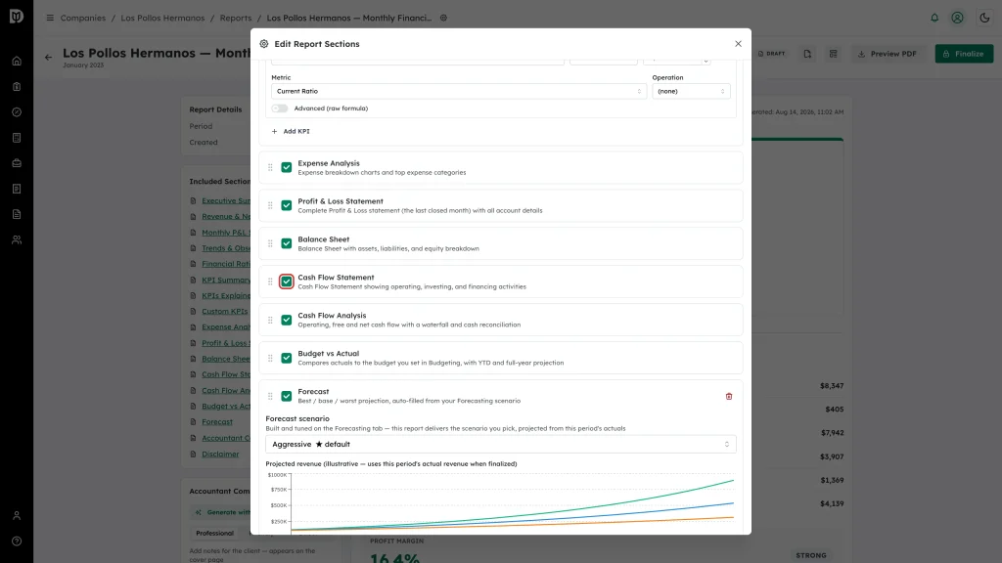
Task: Click the green Finalize button
Action: [x=964, y=54]
